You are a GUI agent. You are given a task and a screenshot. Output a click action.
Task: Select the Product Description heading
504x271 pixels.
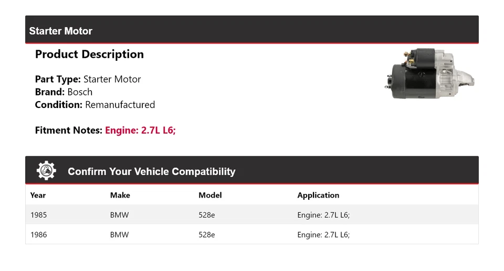point(89,55)
